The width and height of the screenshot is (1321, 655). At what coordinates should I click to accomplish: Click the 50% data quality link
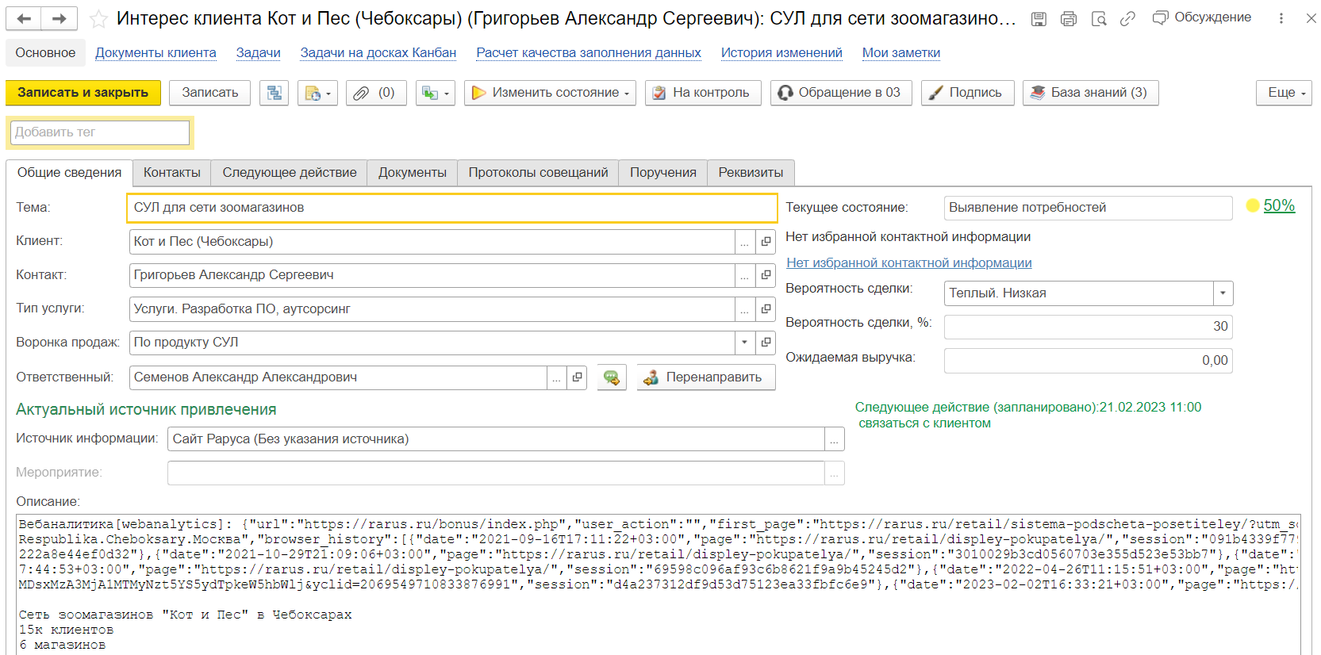(1279, 206)
